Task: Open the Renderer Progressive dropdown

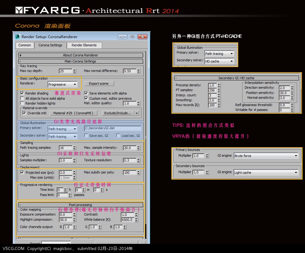Action: pos(63,84)
